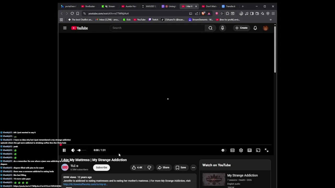Dislike the video
The width and height of the screenshot is (335, 188).
click(x=149, y=167)
